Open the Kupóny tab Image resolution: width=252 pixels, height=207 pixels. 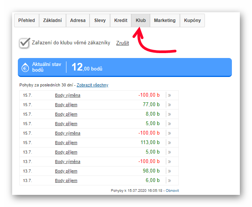tap(192, 20)
